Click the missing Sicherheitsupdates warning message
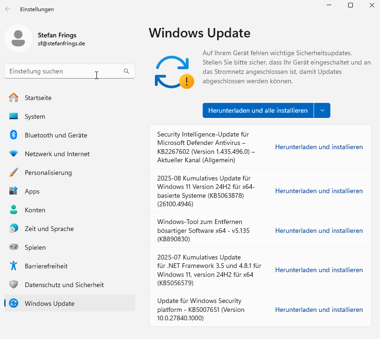The image size is (380, 339). coord(287,67)
